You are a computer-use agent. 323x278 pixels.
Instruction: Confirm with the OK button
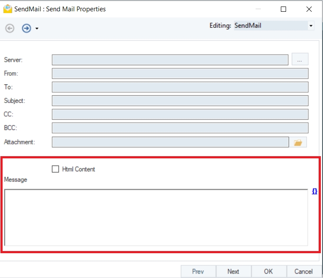269,271
